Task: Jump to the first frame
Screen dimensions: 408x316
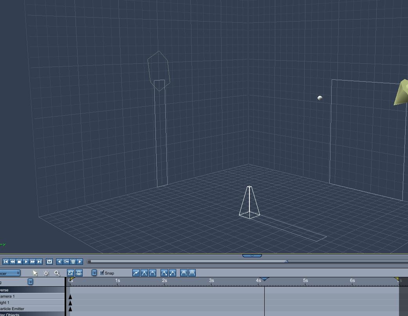Action: click(6, 262)
